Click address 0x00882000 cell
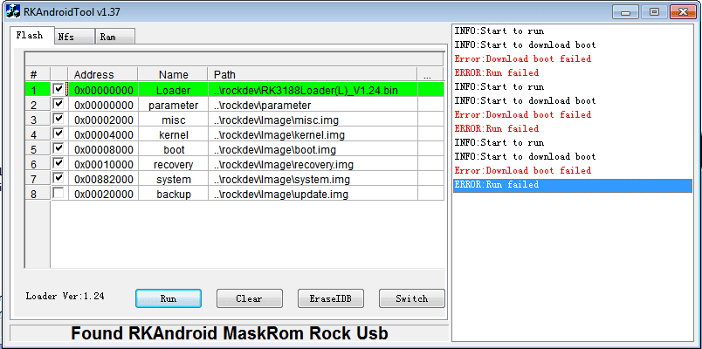The image size is (702, 349). coord(103,180)
